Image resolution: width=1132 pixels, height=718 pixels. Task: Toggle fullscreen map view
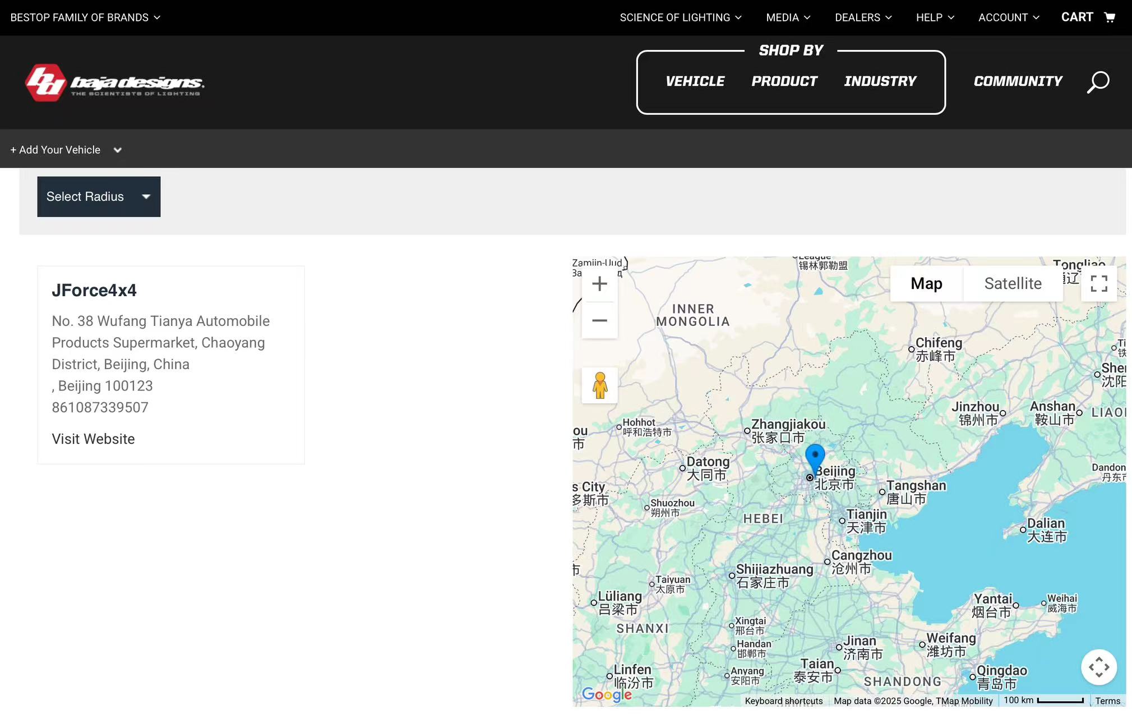(x=1098, y=284)
